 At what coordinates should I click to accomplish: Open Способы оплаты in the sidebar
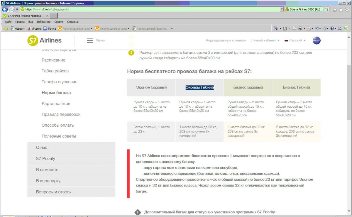58,125
